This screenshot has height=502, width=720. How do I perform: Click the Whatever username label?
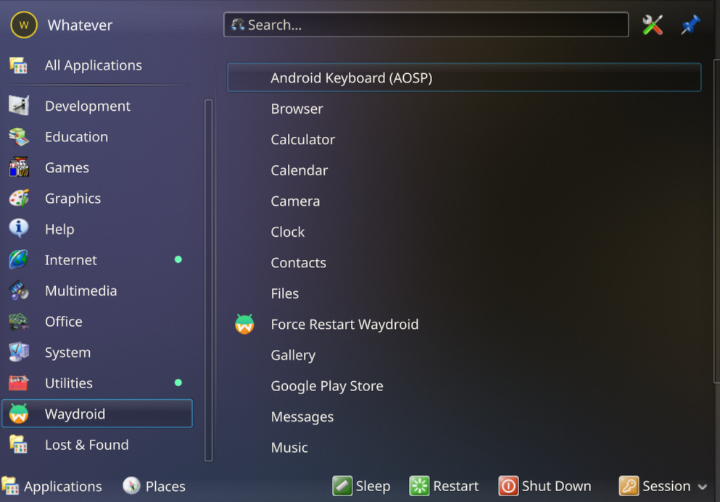80,25
